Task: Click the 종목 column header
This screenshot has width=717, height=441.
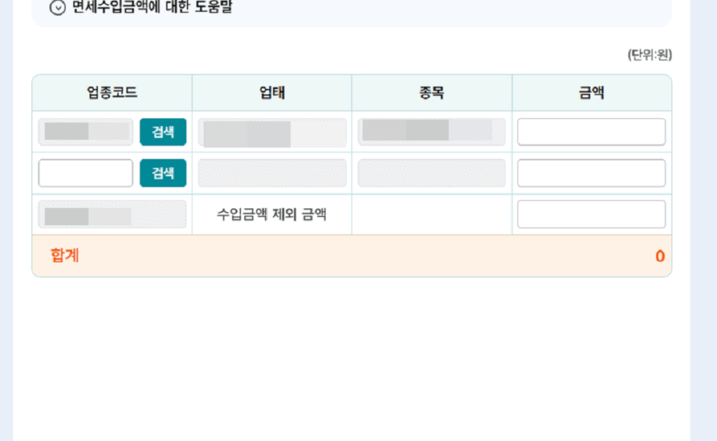Action: tap(431, 93)
